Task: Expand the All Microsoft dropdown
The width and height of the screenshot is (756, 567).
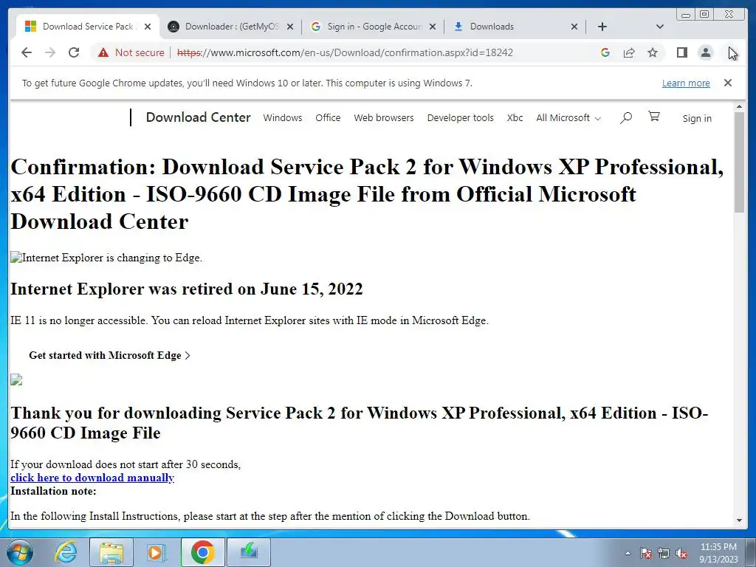Action: click(568, 117)
